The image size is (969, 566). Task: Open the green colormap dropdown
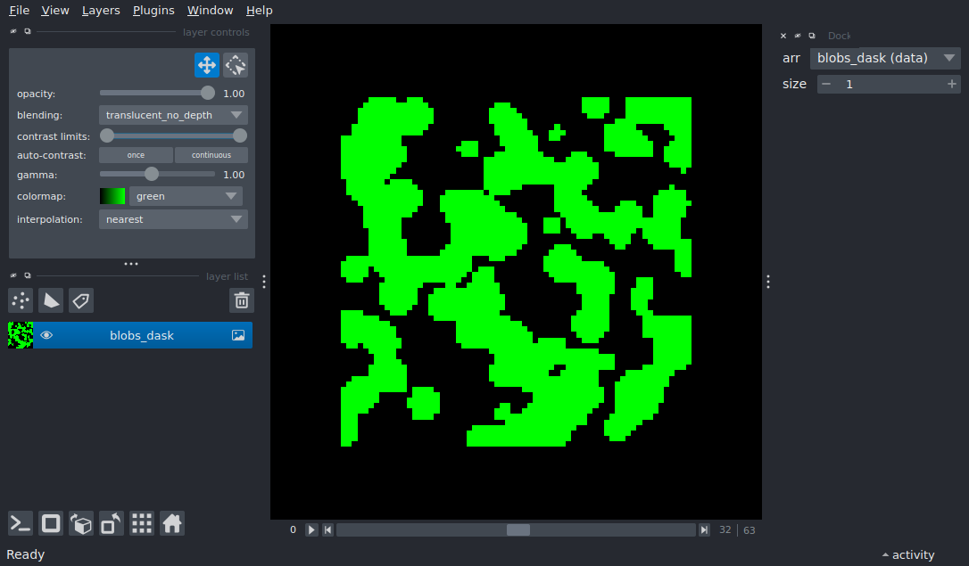pos(186,196)
